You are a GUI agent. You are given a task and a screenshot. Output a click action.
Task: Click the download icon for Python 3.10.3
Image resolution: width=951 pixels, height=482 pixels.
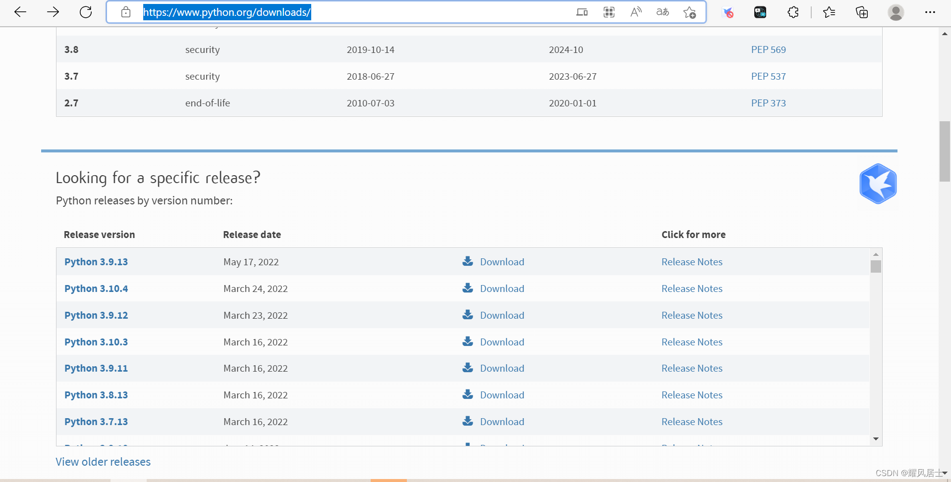click(467, 341)
